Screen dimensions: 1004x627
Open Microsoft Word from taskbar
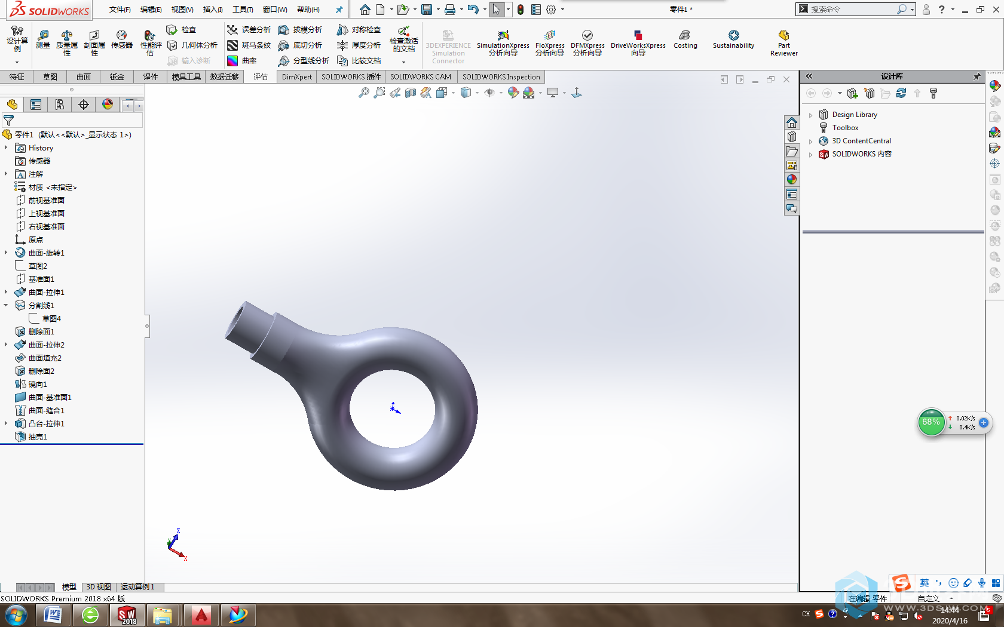pyautogui.click(x=53, y=614)
